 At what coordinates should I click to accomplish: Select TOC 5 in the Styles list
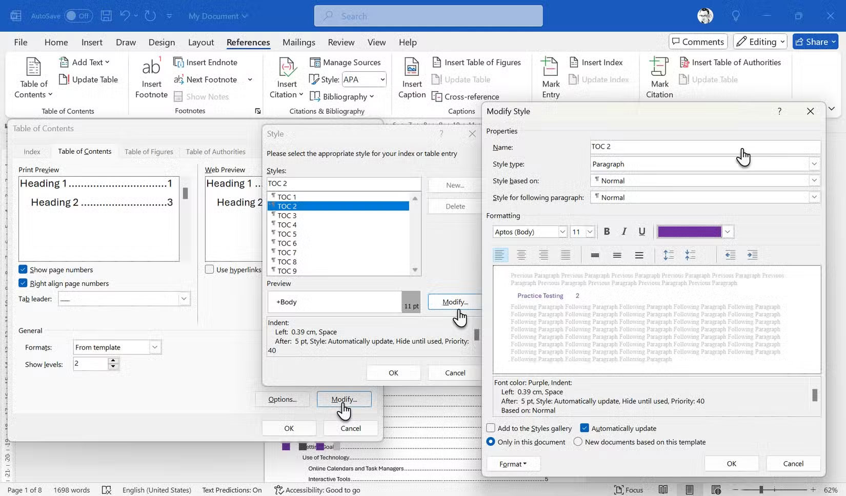click(287, 234)
